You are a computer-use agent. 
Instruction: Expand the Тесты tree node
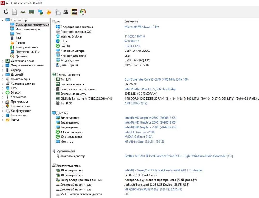point(3,120)
